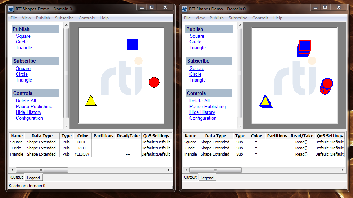The image size is (353, 198).
Task: Click Hide History in left window
Action: 28,112
